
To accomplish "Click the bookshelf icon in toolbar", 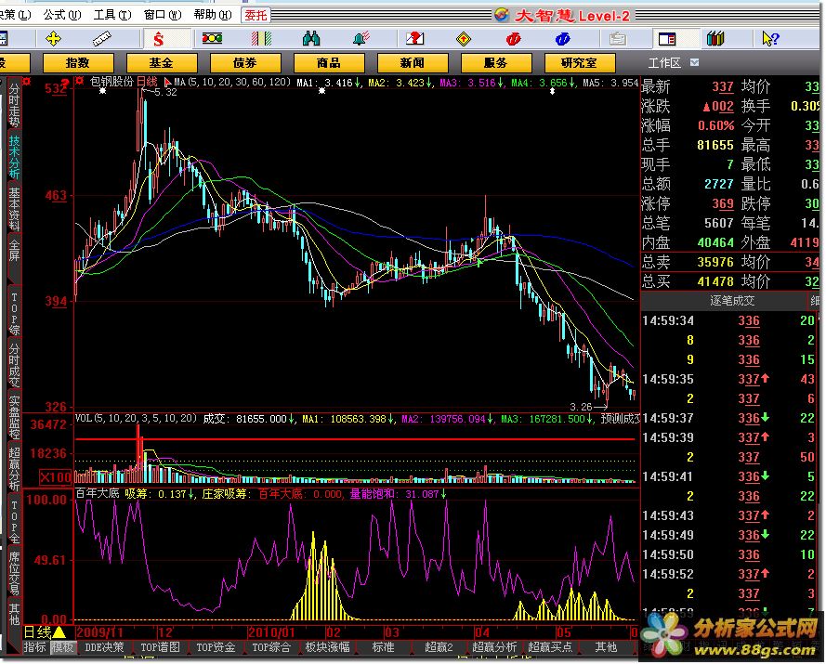I will click(x=715, y=38).
